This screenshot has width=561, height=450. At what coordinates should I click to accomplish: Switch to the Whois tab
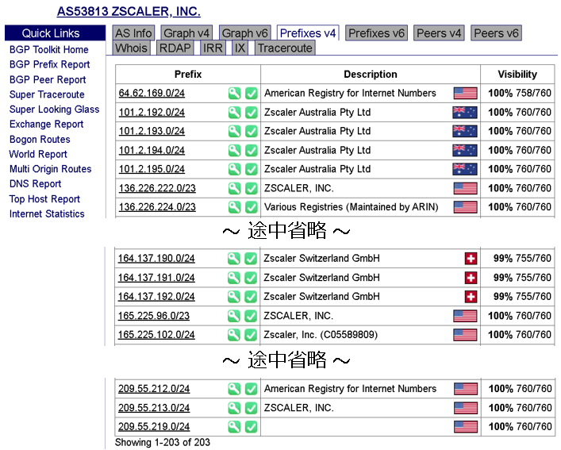(131, 48)
